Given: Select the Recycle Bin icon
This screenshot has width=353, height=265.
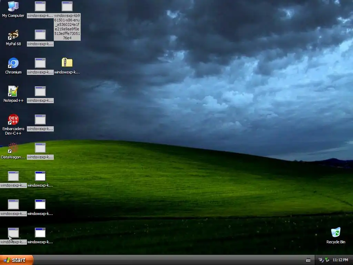Looking at the screenshot, I should pyautogui.click(x=336, y=233).
